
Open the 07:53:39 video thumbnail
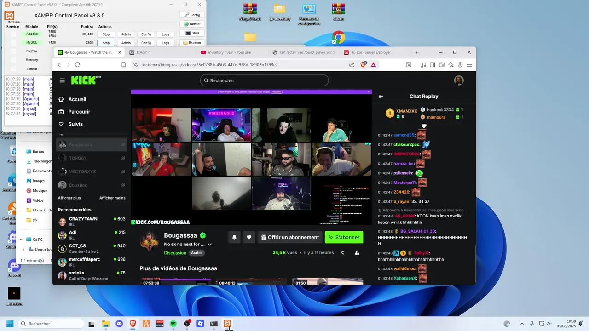175,281
